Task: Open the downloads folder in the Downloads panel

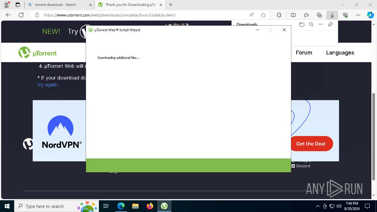Action: 302,24
